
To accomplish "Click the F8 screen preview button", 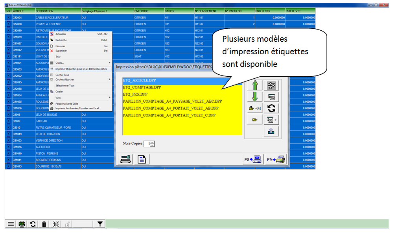I will [252, 159].
